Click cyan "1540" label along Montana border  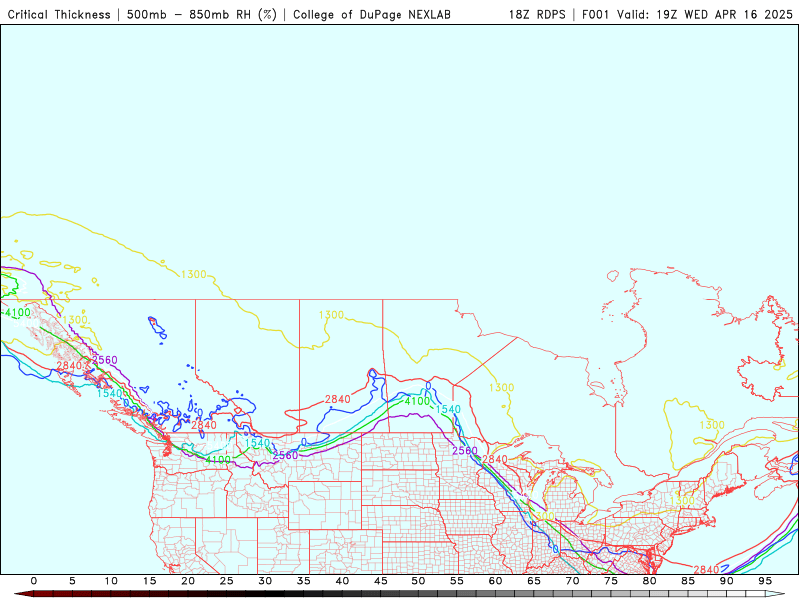(x=257, y=443)
